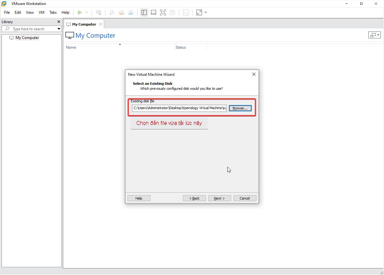Click the Unity mode toolbar icon

172,12
